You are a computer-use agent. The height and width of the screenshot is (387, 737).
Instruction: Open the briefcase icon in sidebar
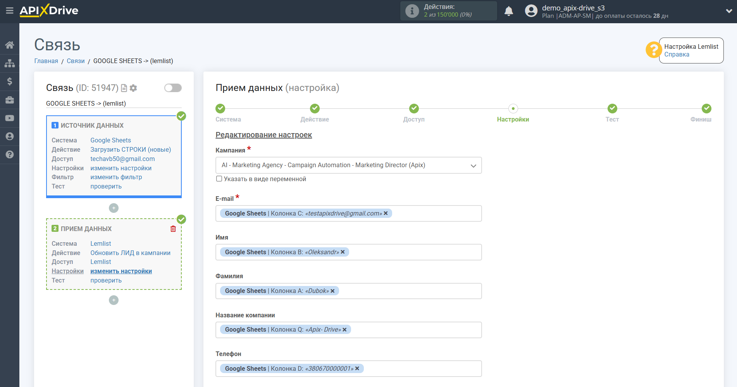tap(10, 100)
